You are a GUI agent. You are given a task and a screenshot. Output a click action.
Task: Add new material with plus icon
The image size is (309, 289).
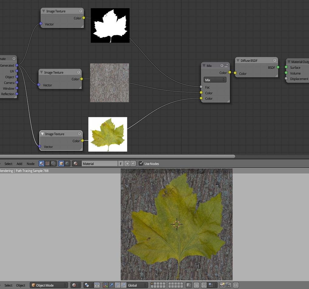click(x=127, y=164)
